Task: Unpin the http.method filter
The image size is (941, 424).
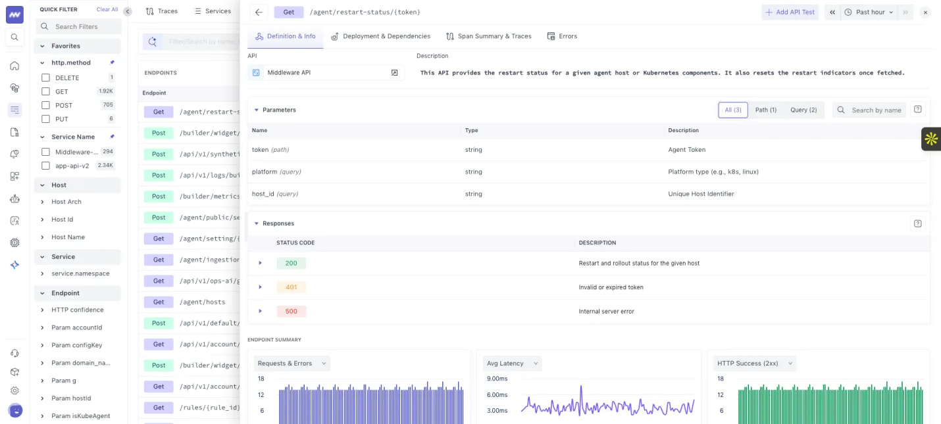Action: click(x=112, y=62)
